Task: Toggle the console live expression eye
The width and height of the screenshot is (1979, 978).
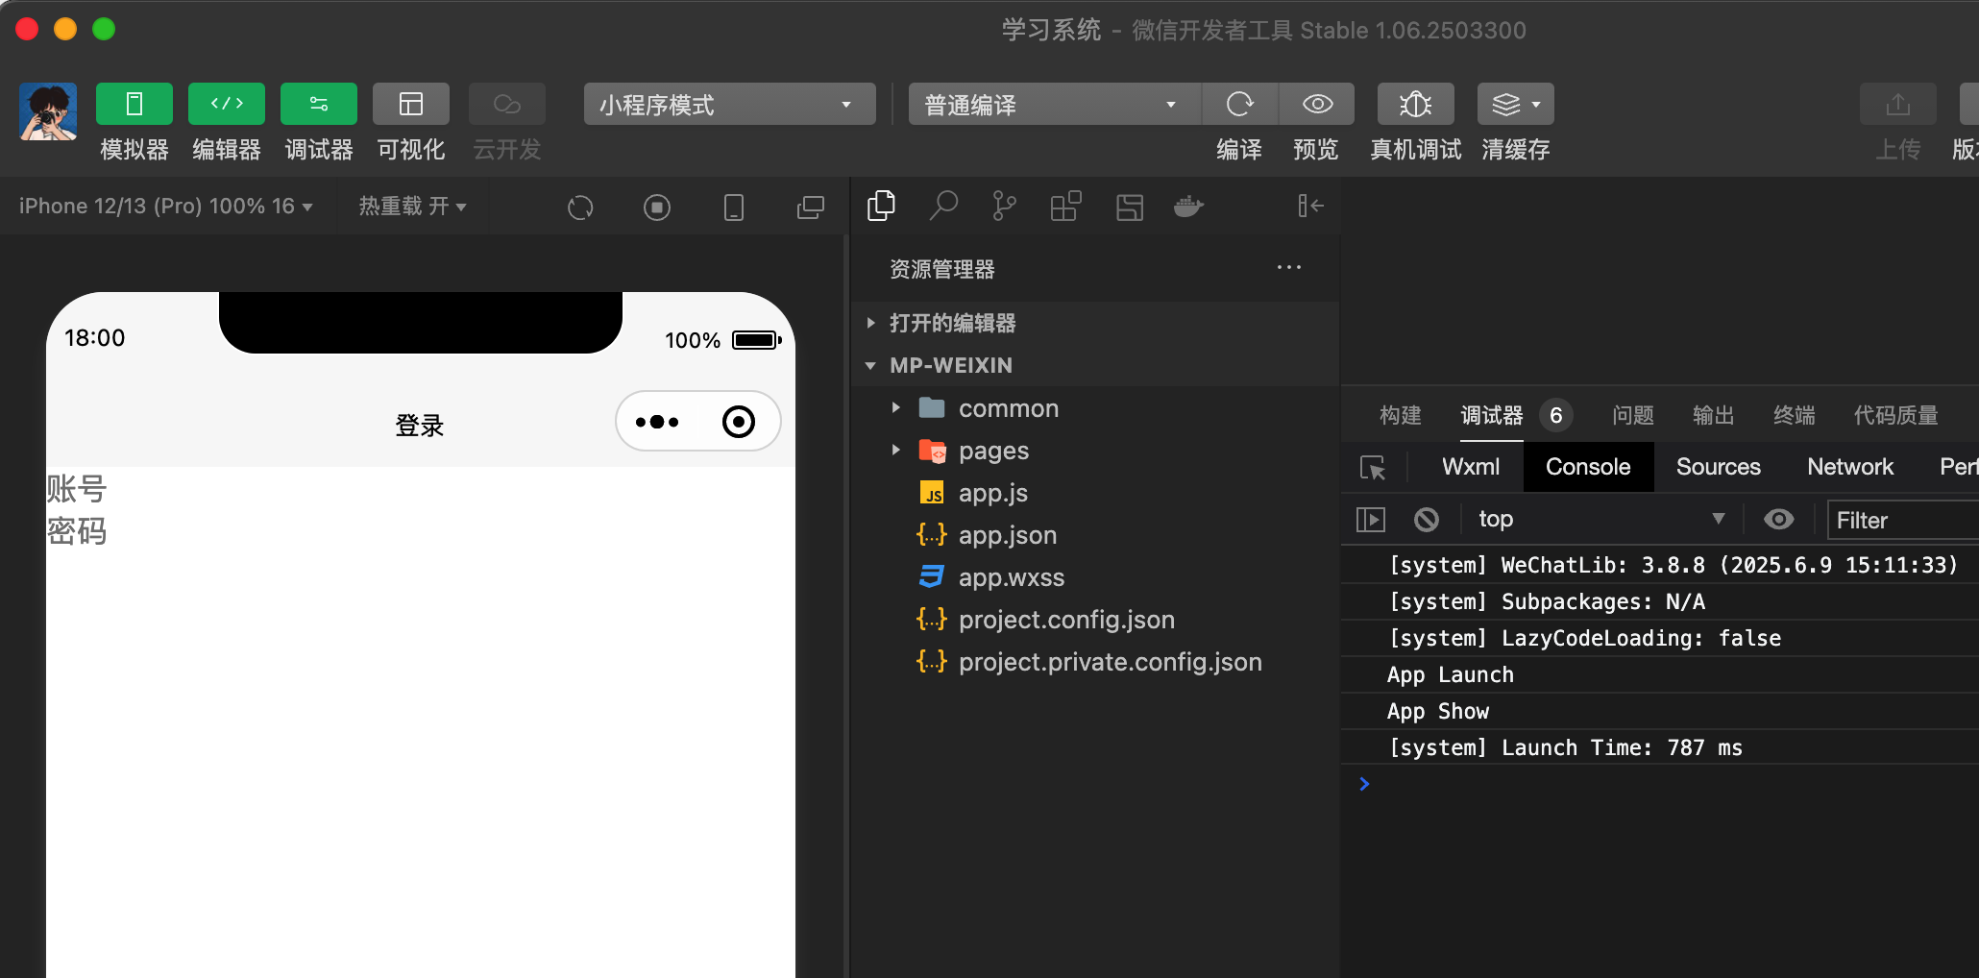Action: tap(1778, 520)
